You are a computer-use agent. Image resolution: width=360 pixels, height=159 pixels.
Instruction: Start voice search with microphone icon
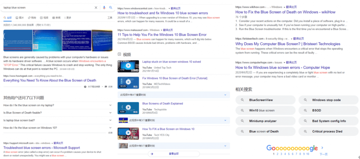coord(104,8)
